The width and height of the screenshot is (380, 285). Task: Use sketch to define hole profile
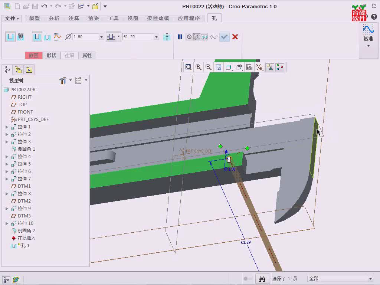click(x=58, y=37)
